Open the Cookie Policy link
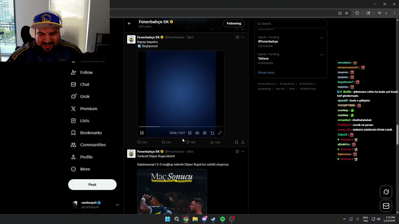 (x=306, y=84)
